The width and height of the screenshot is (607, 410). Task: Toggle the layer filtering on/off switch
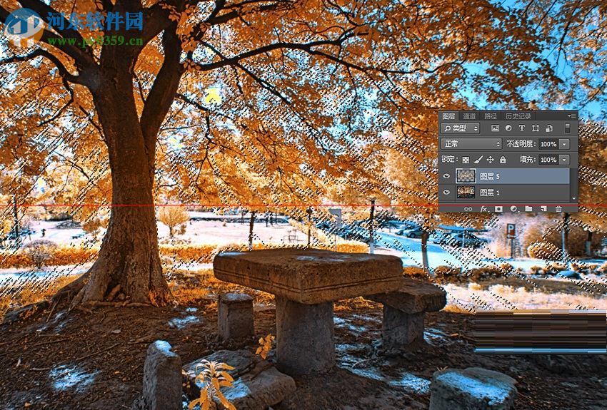pos(567,128)
